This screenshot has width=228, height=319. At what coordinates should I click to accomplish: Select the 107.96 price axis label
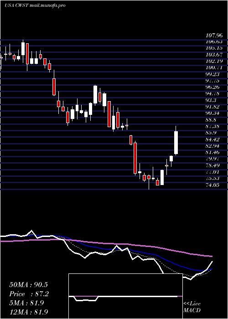214,36
